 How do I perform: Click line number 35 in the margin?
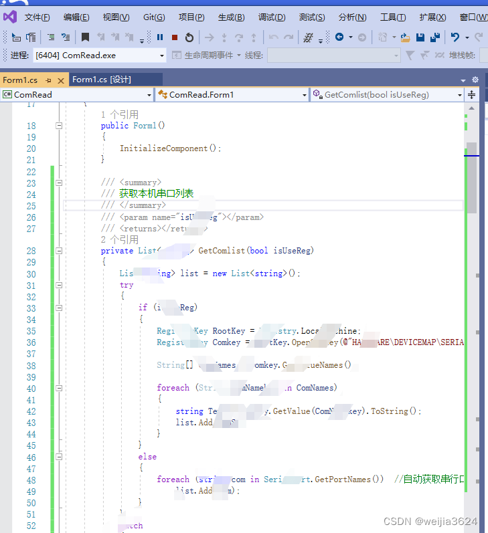(31, 331)
